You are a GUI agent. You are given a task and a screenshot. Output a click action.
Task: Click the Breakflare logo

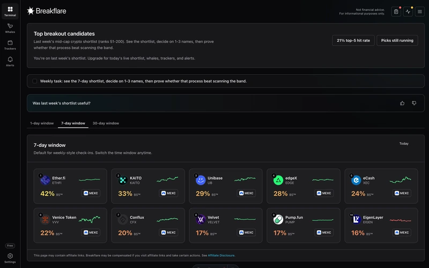47,11
